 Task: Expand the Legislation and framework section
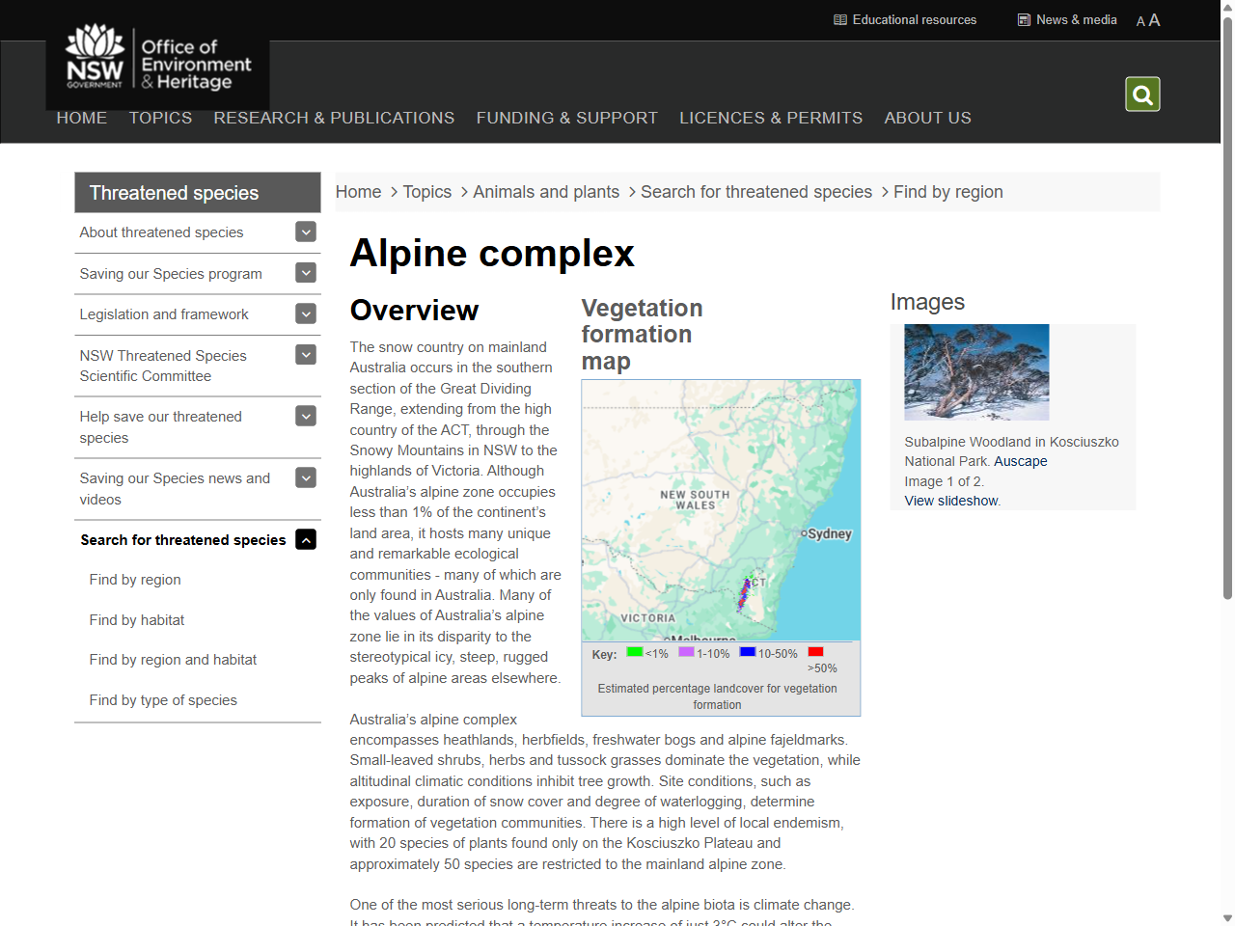click(x=305, y=313)
